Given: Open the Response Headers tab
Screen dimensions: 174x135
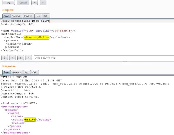Looking at the screenshot, I should point(16,73).
